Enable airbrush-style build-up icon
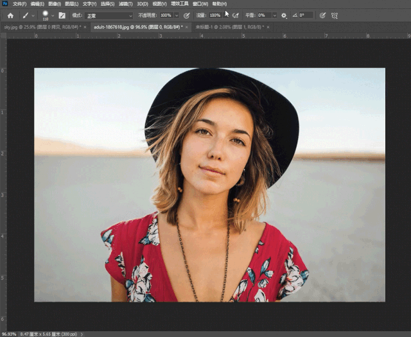The width and height of the screenshot is (411, 337). click(236, 15)
